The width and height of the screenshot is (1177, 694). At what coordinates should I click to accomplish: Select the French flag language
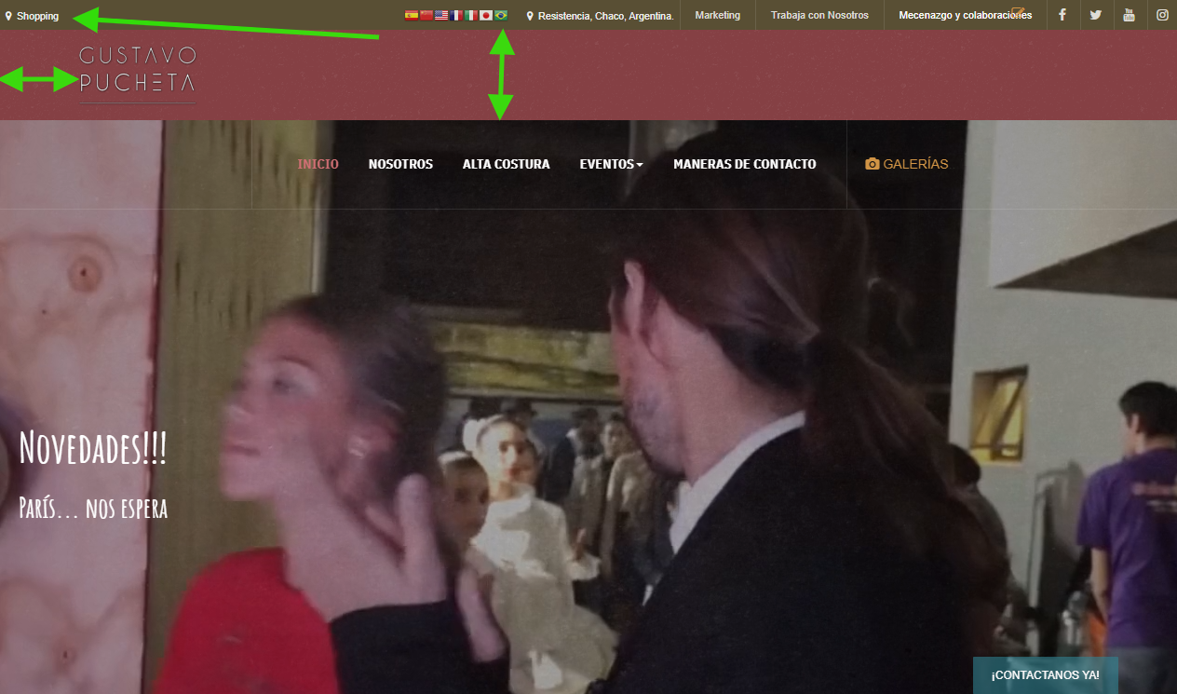(x=456, y=15)
